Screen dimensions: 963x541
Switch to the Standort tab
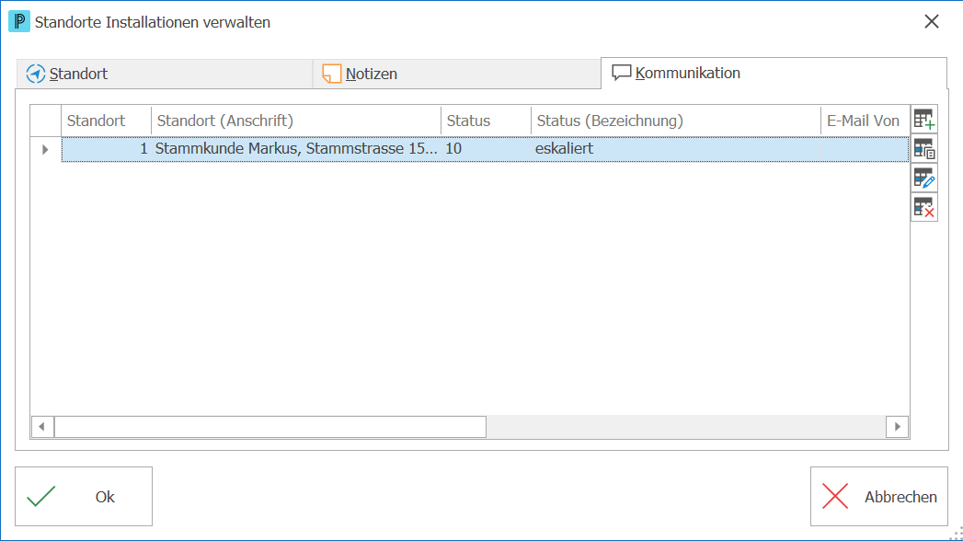[165, 74]
